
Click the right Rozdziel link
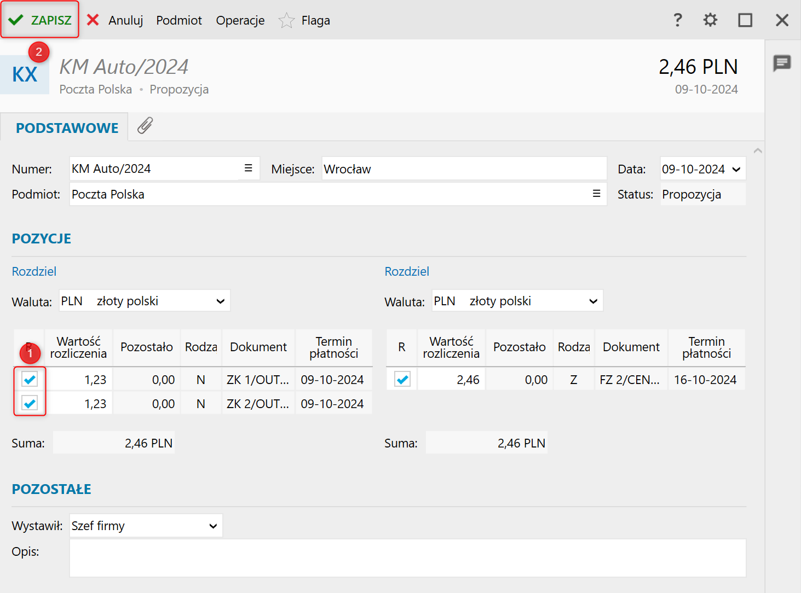click(406, 271)
